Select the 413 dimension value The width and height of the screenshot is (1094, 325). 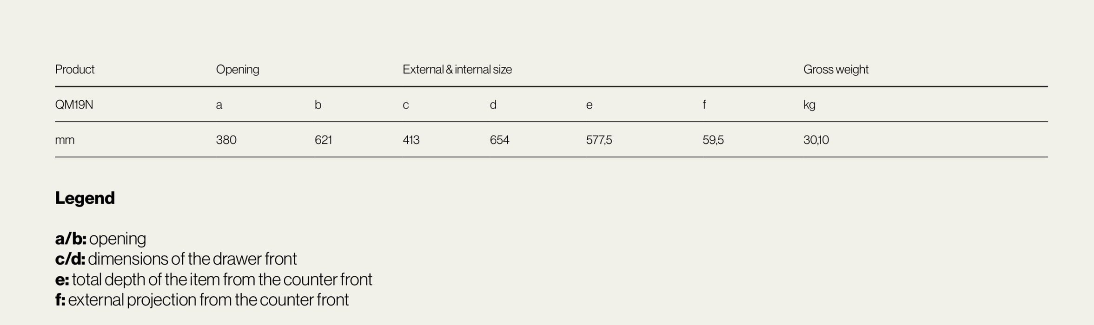(x=411, y=140)
